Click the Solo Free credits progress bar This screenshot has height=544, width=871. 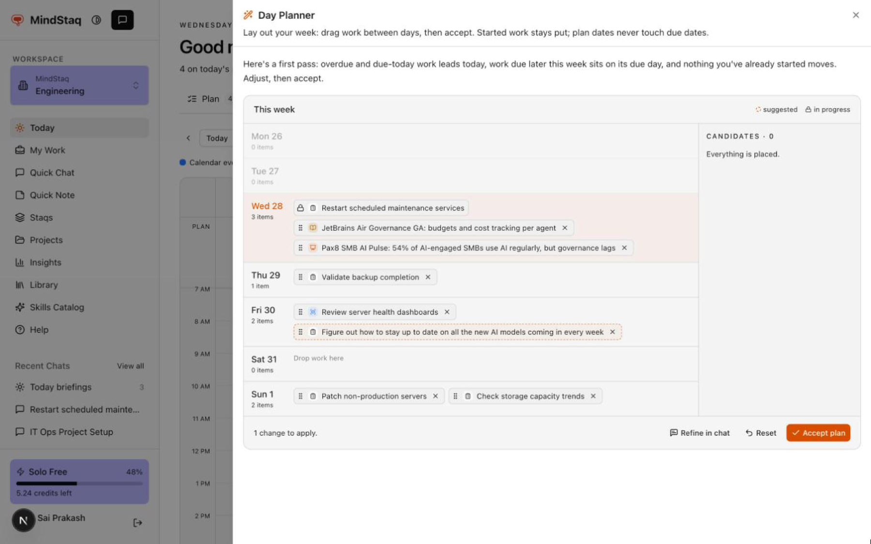point(79,483)
